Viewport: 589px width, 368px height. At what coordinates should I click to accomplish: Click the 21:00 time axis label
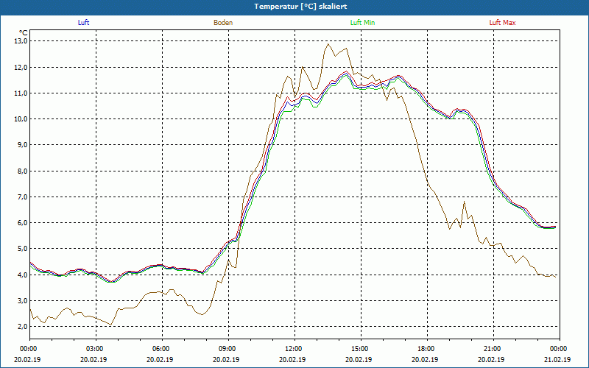(x=493, y=349)
